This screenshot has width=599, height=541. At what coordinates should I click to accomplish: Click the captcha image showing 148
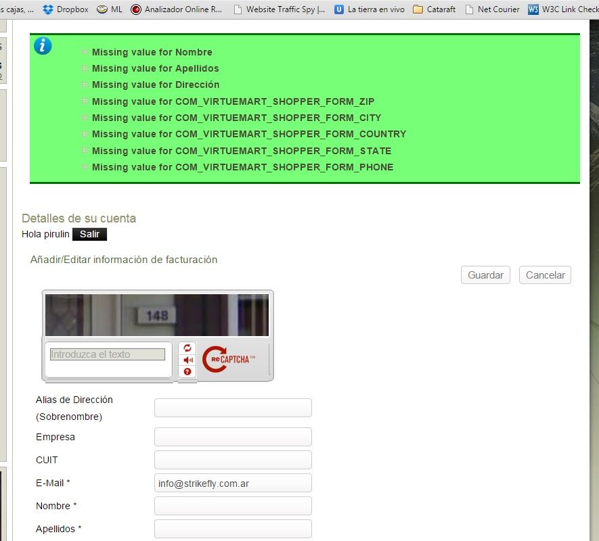[157, 315]
